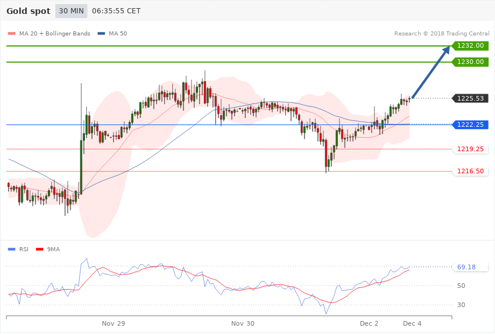The height and width of the screenshot is (335, 495).
Task: Click the RSI 30 level label
Action: pos(461,305)
